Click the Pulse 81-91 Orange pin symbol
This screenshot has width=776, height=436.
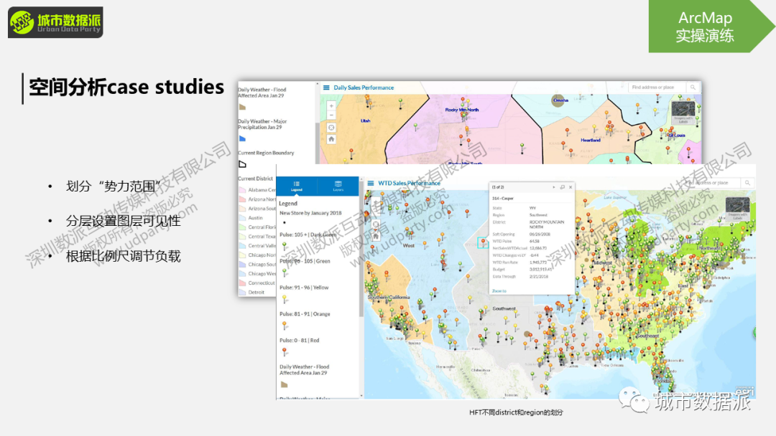285,326
